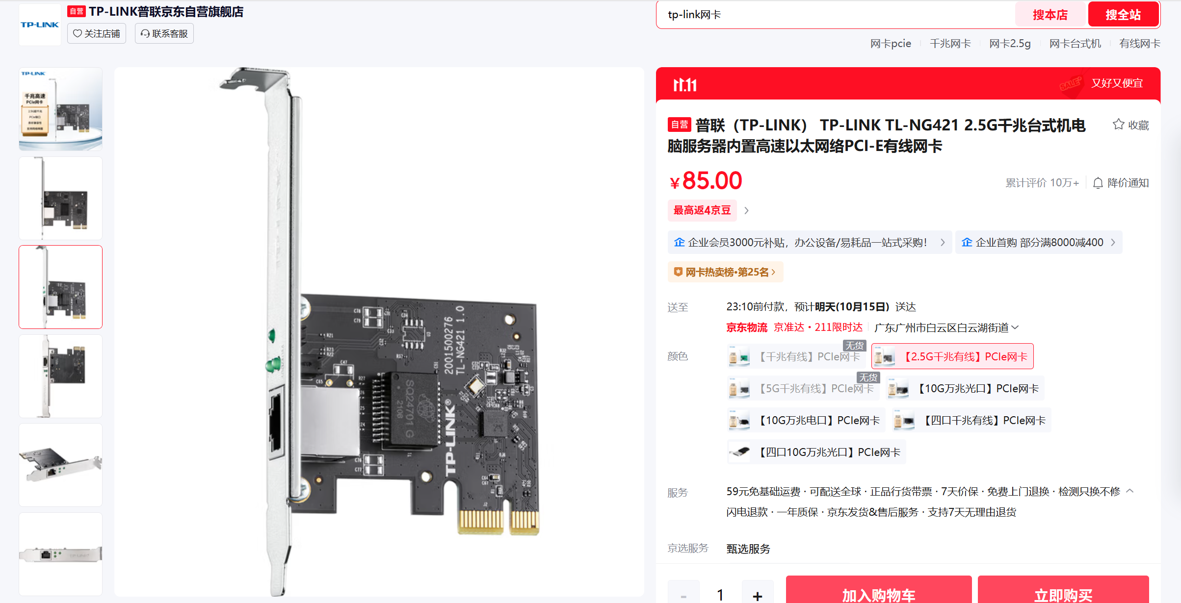Click the 加入购物车 button

[878, 591]
